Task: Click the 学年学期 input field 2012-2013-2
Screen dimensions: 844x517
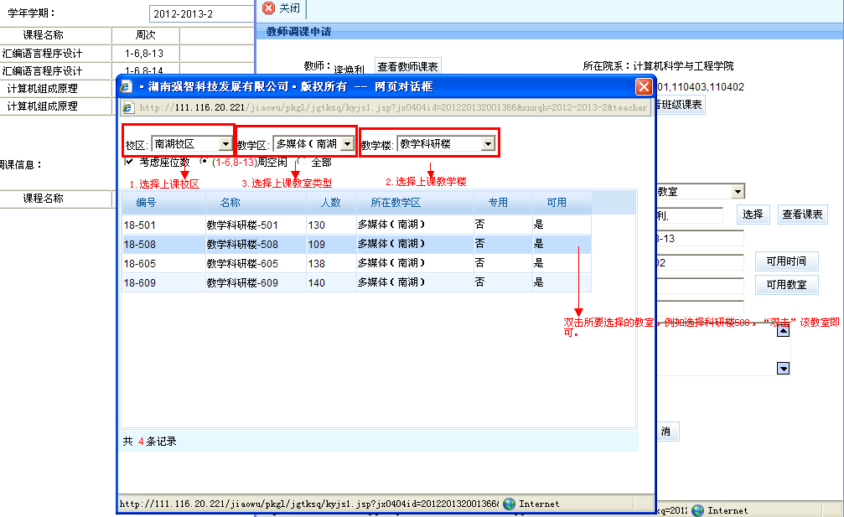Action: pos(201,14)
